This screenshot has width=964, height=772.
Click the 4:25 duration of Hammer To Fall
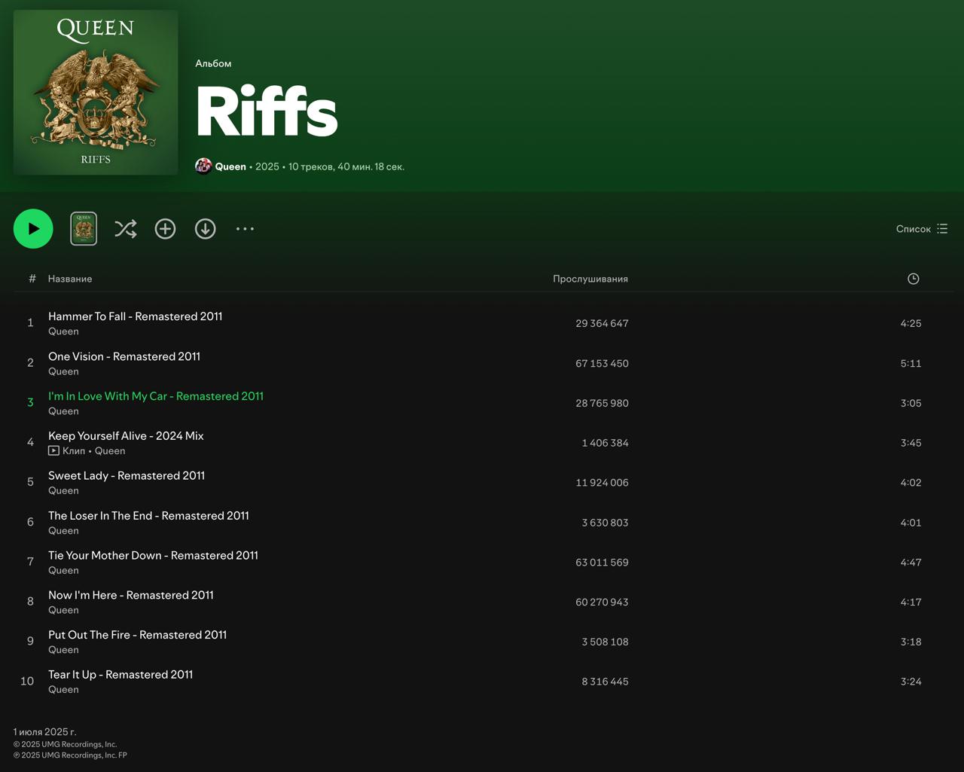point(911,323)
